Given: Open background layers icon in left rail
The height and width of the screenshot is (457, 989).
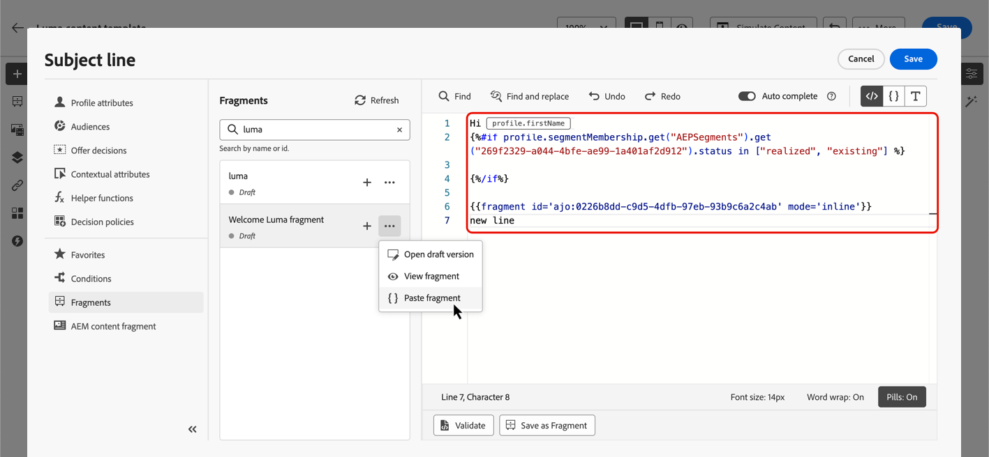Looking at the screenshot, I should coord(17,157).
